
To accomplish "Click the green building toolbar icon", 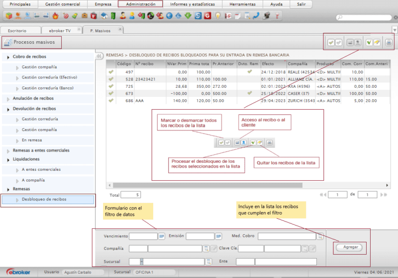I will (x=113, y=16).
